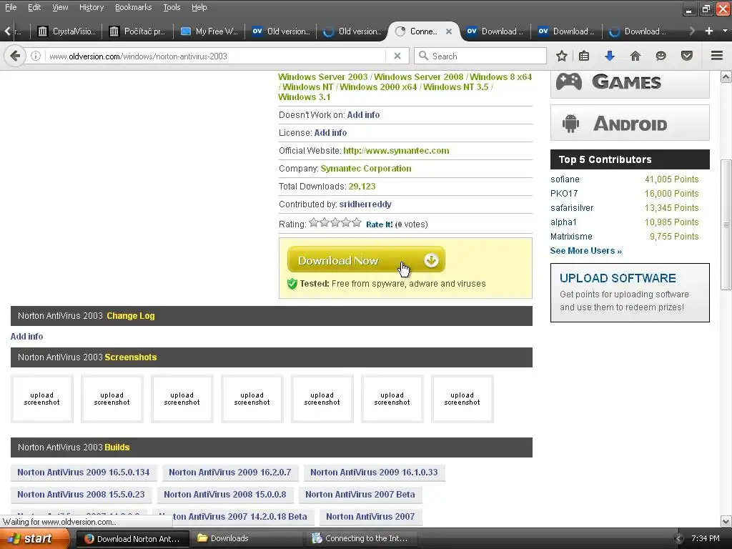The width and height of the screenshot is (732, 549).
Task: Open Norton AntiVirus 2007 Beta build
Action: point(360,494)
